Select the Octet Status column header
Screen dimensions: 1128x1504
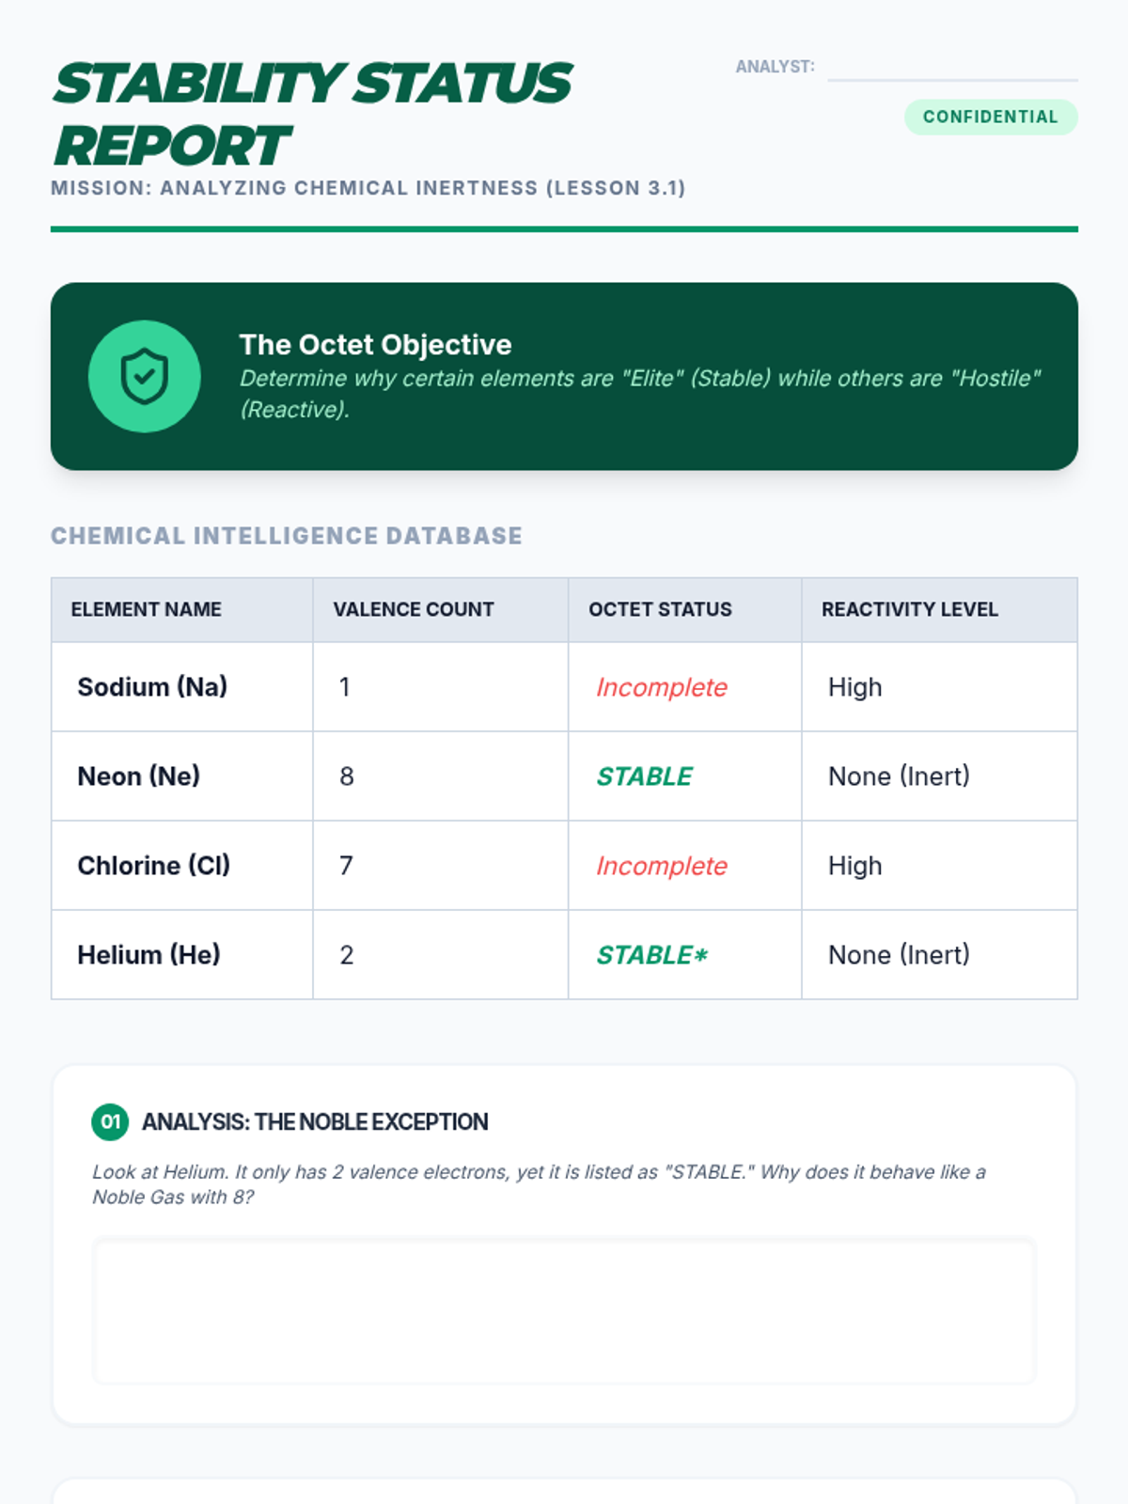(660, 609)
